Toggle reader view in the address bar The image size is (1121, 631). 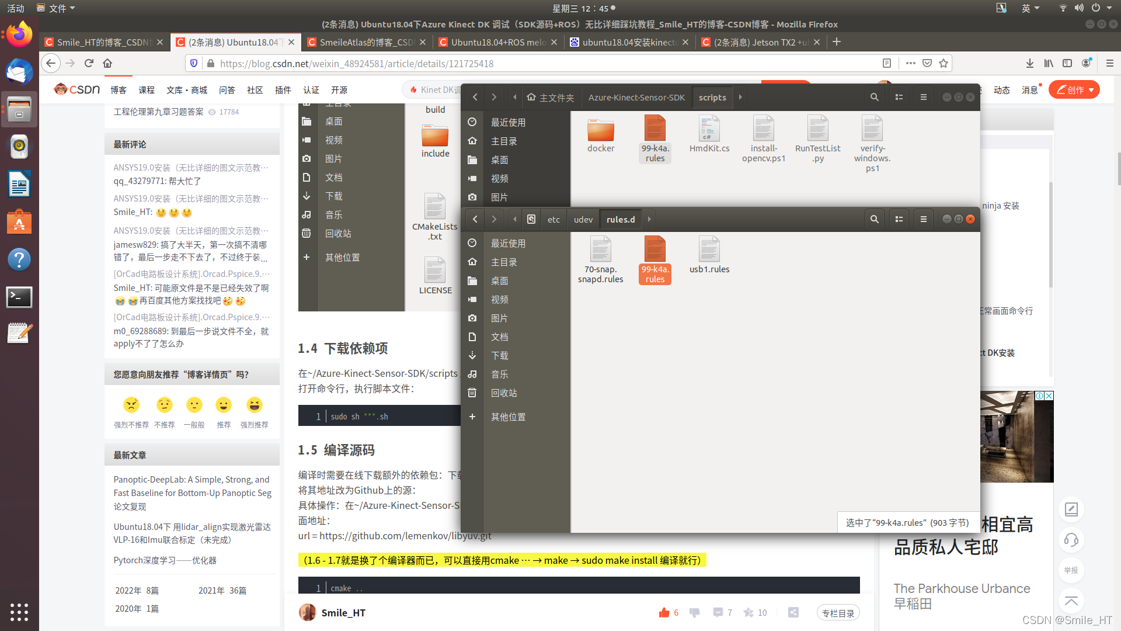[x=886, y=63]
